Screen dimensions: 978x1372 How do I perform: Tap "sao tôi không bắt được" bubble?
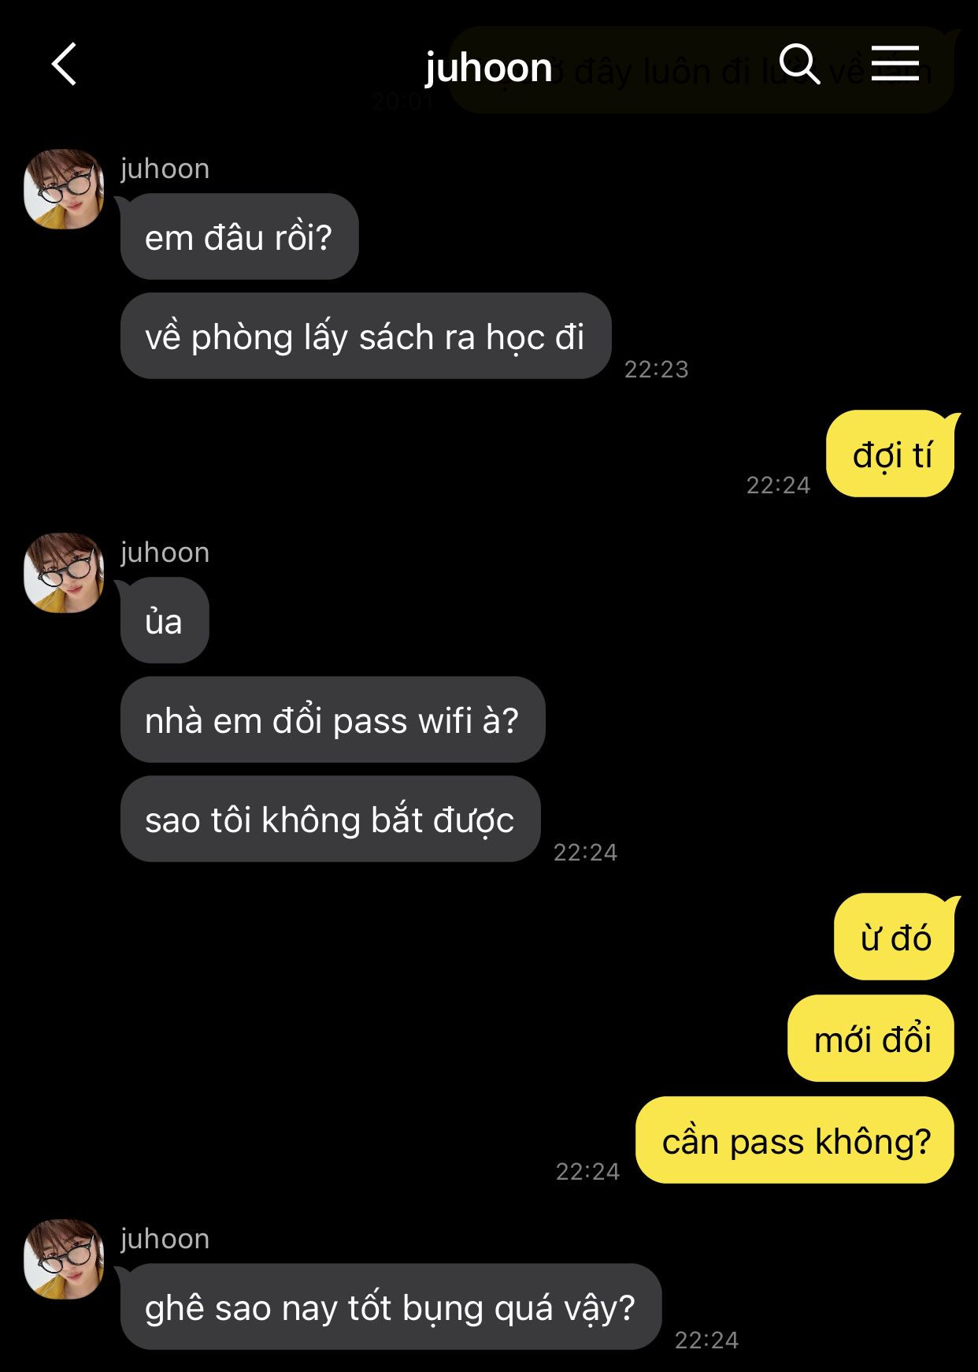pyautogui.click(x=330, y=819)
